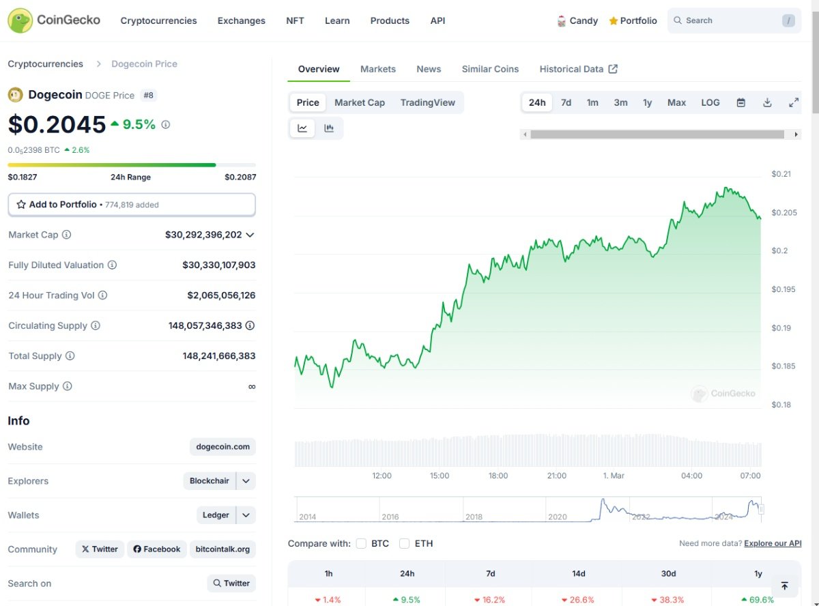Select the 1m chart range
Viewport: 819px width, 606px height.
592,102
